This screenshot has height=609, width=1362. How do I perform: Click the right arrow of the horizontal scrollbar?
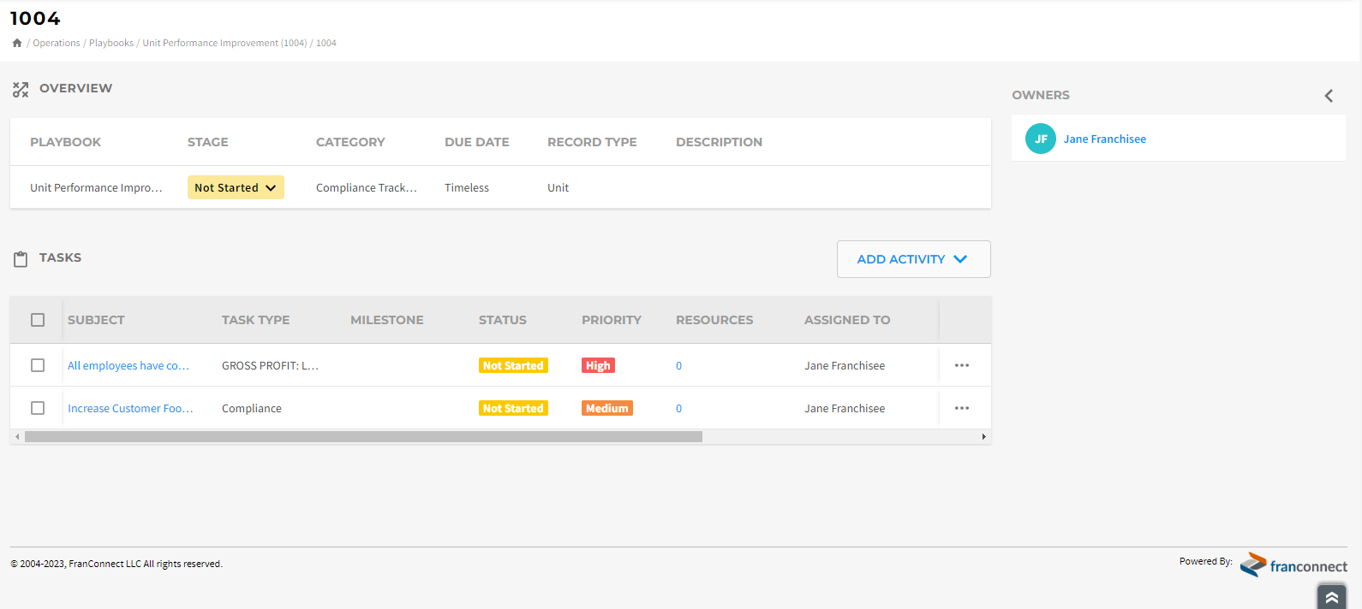tap(983, 437)
